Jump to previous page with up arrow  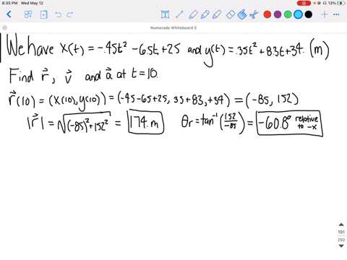tap(341, 225)
